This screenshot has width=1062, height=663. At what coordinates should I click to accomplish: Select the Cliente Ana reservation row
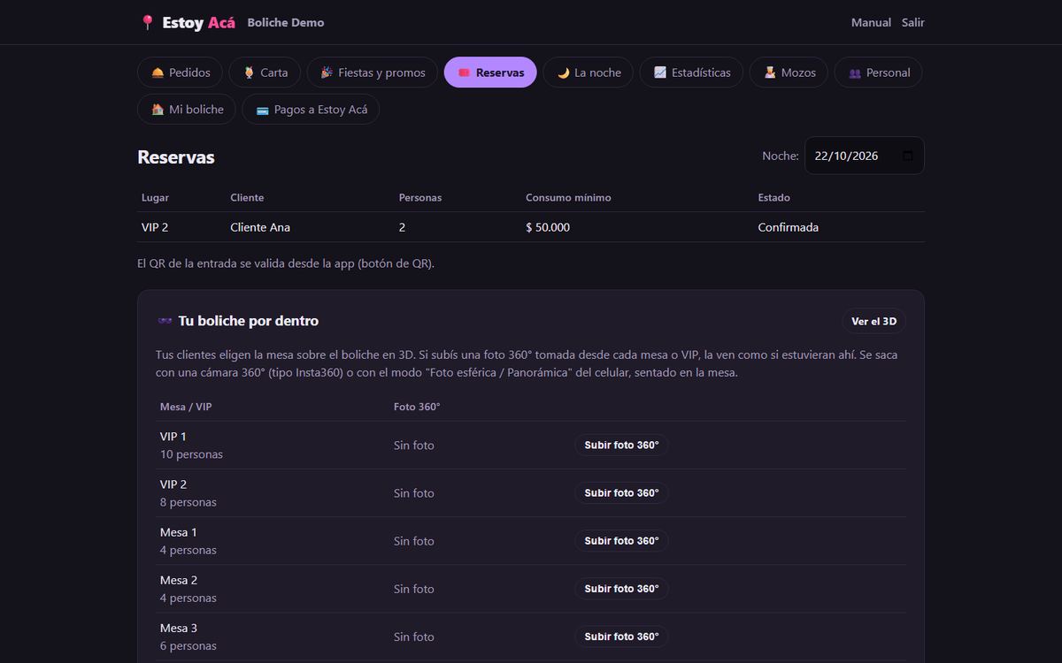pos(531,227)
